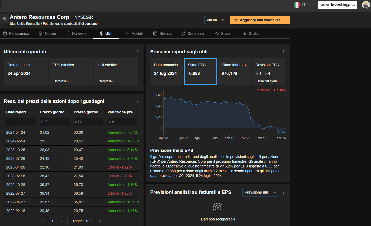Click the second Prezzo giorno filter field
The image size is (371, 226).
[x=88, y=122]
